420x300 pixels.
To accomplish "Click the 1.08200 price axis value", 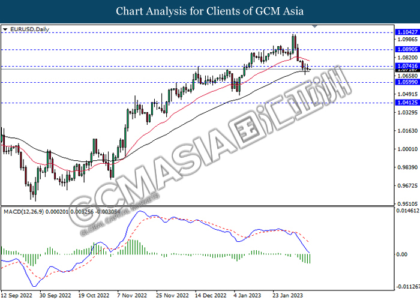I will click(407, 58).
